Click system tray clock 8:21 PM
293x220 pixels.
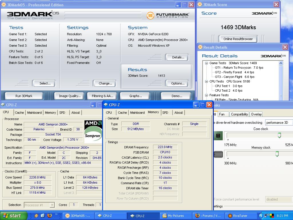282,216
